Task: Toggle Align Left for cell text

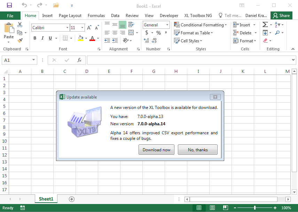Action: click(x=107, y=33)
